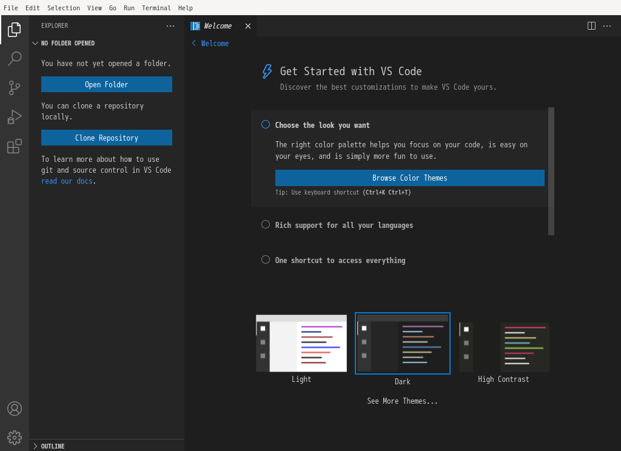621x451 pixels.
Task: Select the High Contrast theme preview
Action: click(x=504, y=347)
